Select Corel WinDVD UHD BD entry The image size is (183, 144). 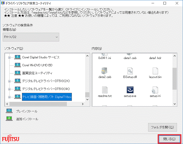(x=37, y=65)
